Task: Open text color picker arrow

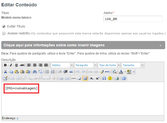Action: click(x=125, y=72)
